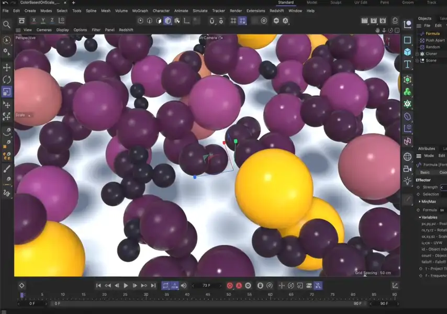Screen dimensions: 447x314
Task: Select the Push Apart effector
Action: pyautogui.click(x=435, y=40)
